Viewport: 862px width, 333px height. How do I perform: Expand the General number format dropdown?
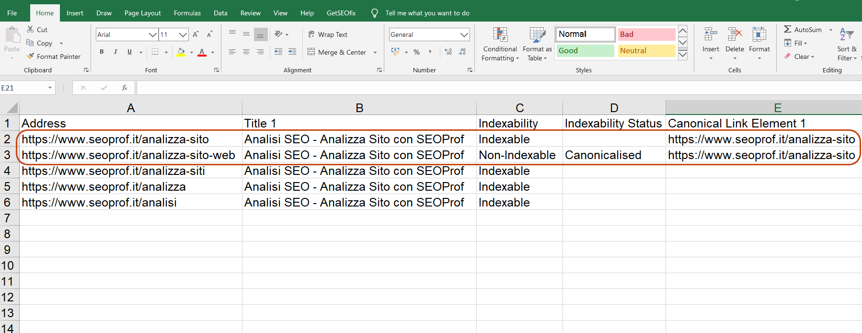coord(464,34)
